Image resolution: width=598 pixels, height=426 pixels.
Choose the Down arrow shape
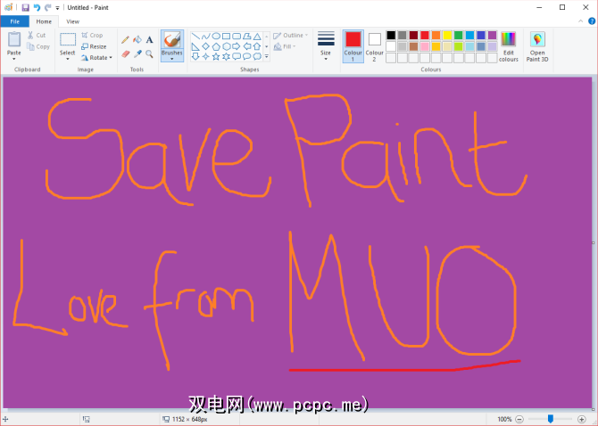(195, 57)
